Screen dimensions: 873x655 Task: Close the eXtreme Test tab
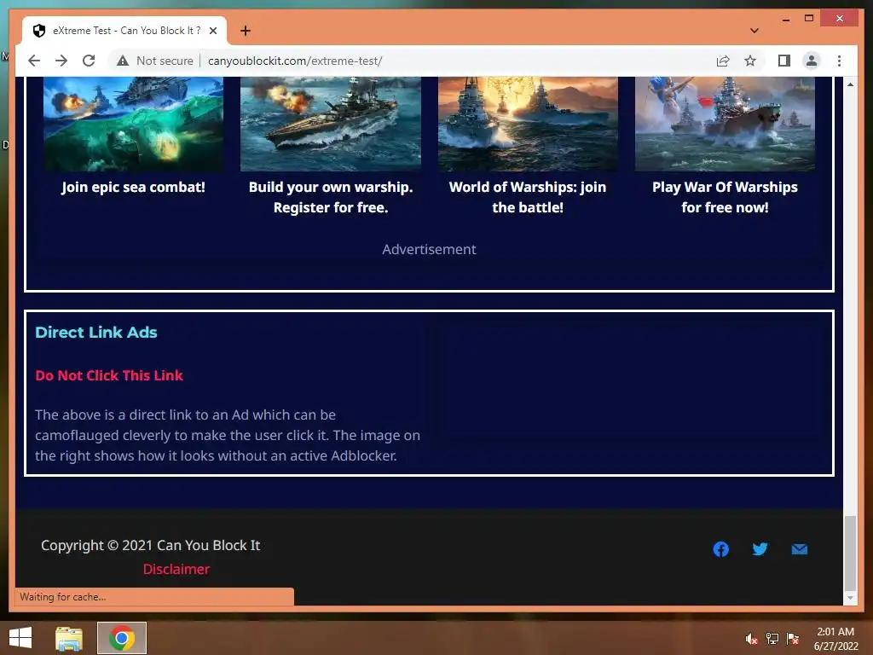click(213, 31)
